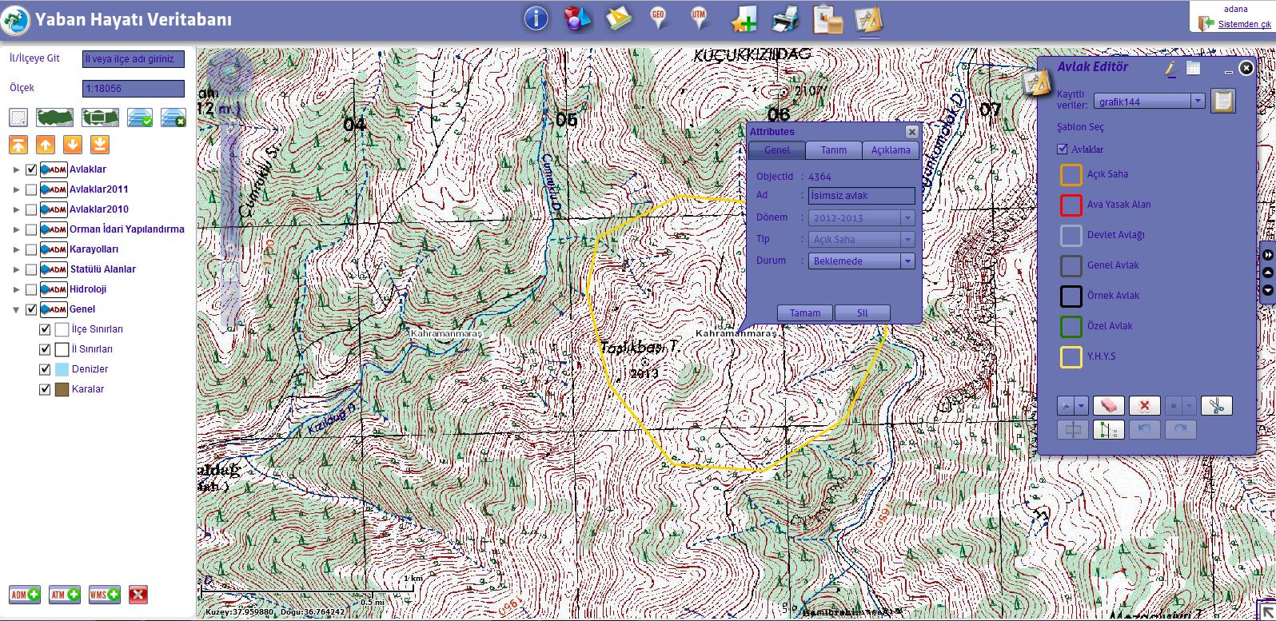Viewport: 1276px width, 621px height.
Task: Enable the Avlaklar2011 layer checkbox
Action: pos(31,189)
